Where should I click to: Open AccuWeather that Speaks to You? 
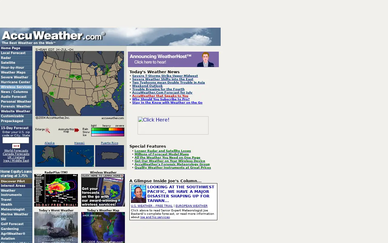coord(160,96)
